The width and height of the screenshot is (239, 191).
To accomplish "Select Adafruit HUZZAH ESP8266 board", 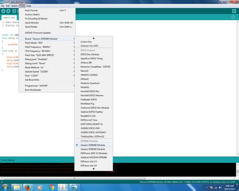I will pos(94,157).
